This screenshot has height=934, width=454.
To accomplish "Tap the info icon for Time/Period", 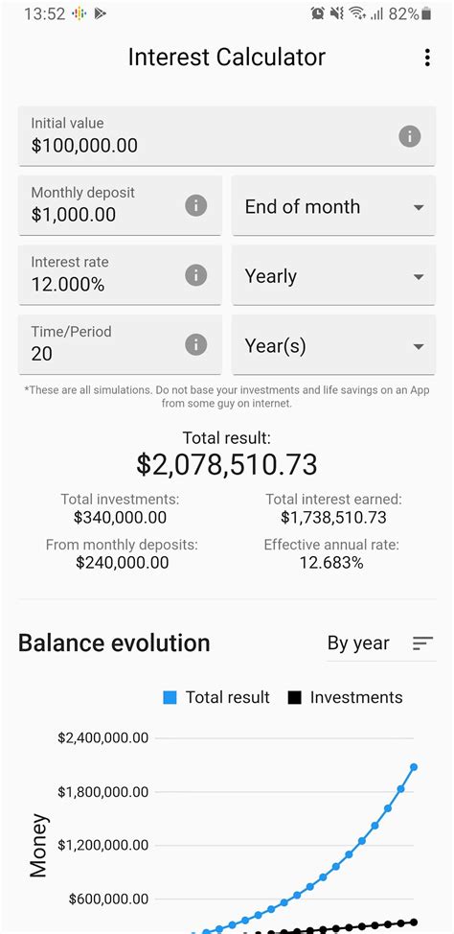I will 195,344.
